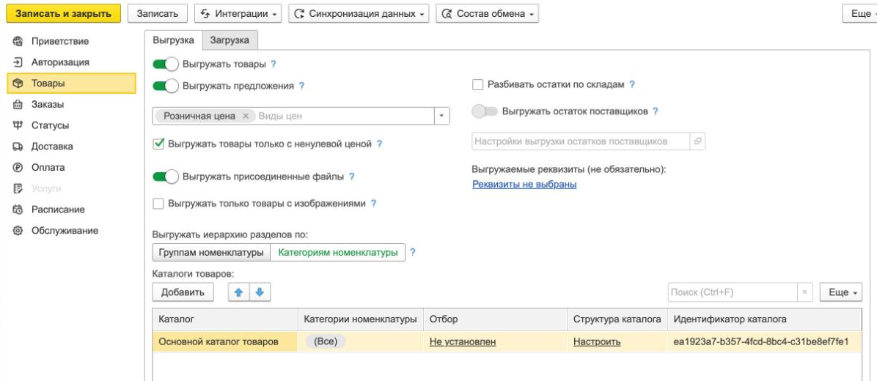Switch to the Выгрузка tab
Viewport: 877px width, 381px height.
[173, 40]
